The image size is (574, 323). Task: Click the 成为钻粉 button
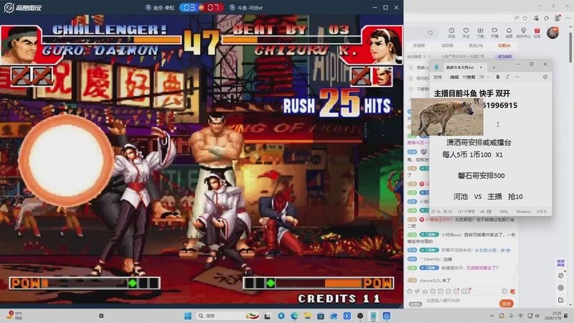point(505,57)
